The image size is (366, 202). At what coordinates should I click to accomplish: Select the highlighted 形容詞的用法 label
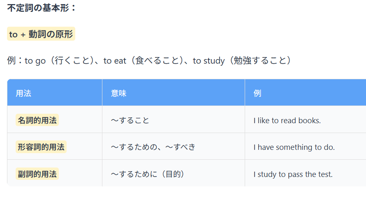click(x=41, y=147)
